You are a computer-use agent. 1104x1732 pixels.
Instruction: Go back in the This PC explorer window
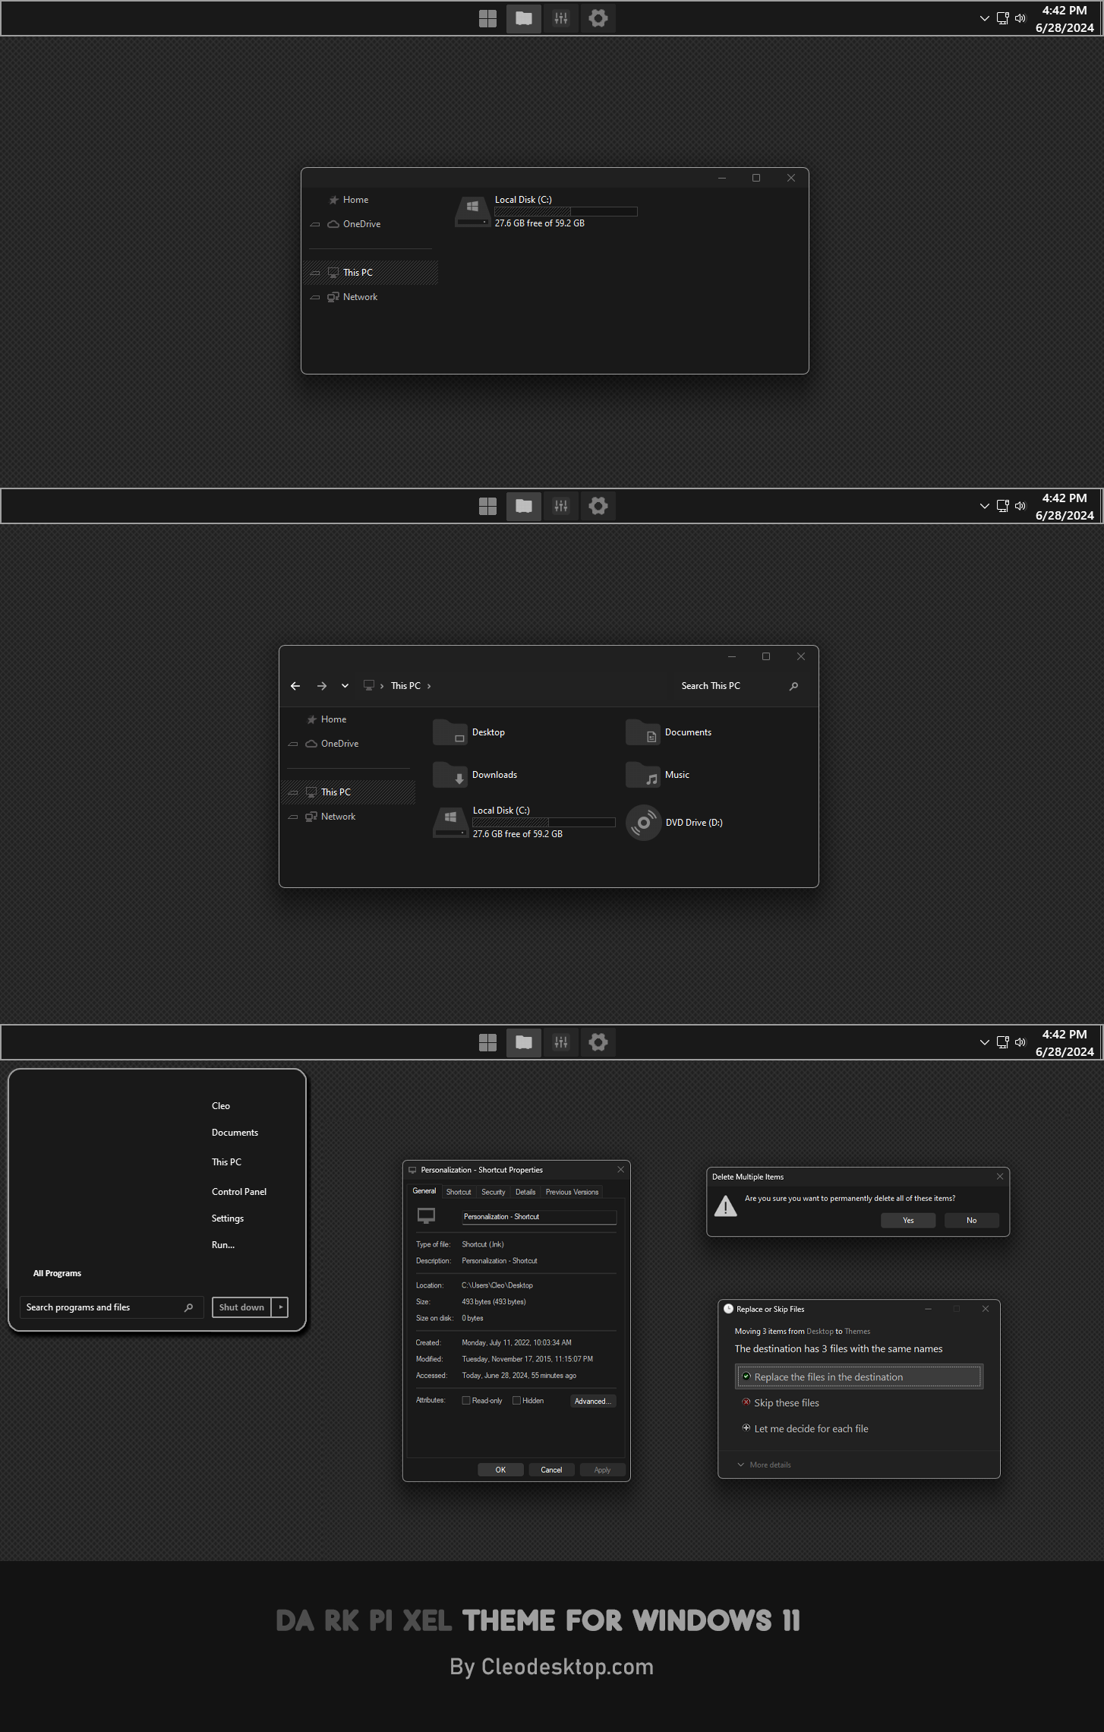tap(295, 686)
